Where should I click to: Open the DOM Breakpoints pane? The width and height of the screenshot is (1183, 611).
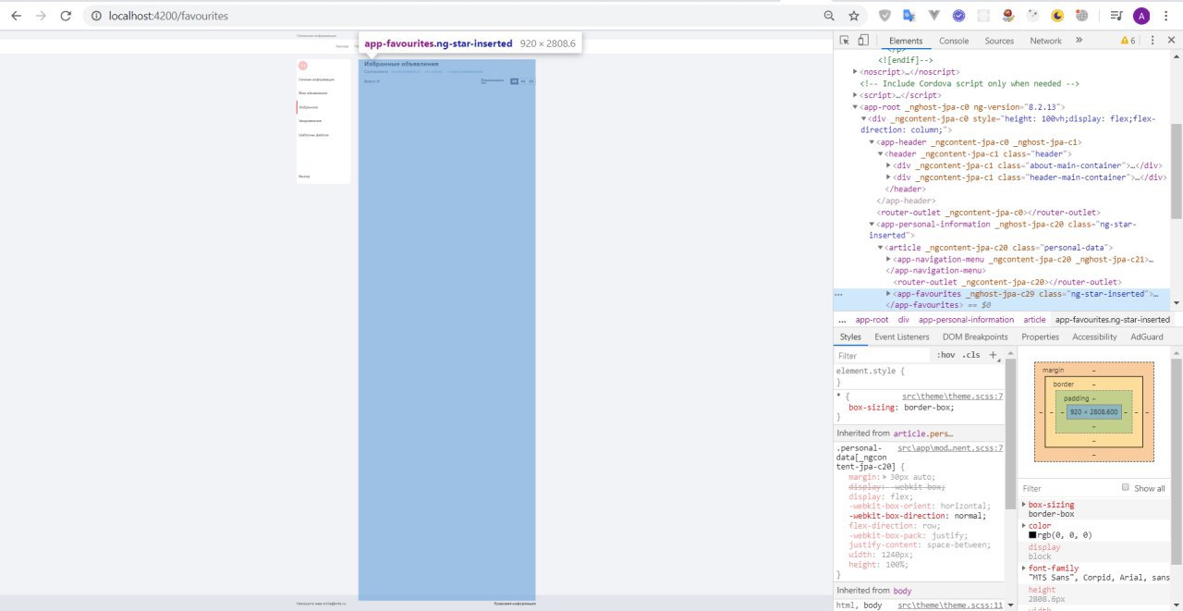(x=975, y=337)
